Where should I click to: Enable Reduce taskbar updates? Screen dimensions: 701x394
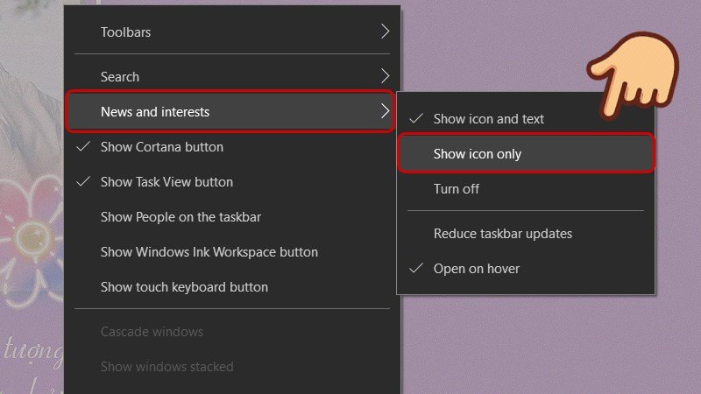click(502, 234)
